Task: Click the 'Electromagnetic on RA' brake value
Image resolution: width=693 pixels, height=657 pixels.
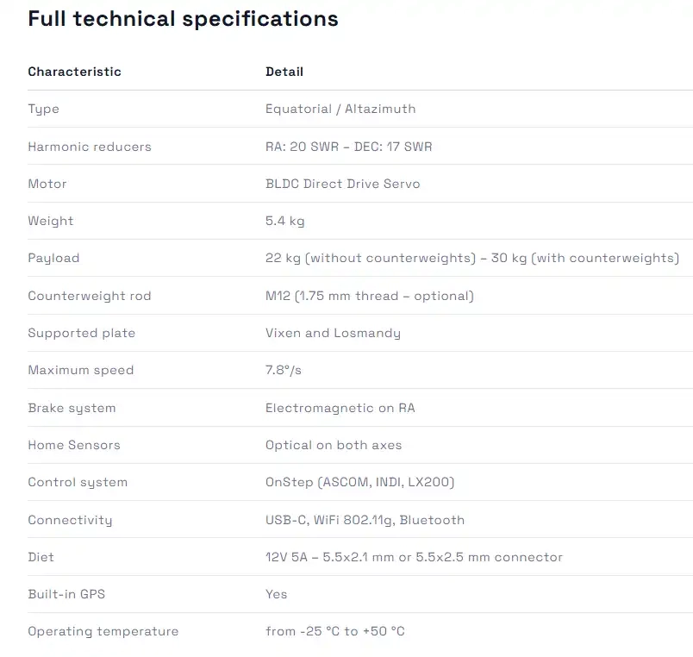Action: pyautogui.click(x=340, y=408)
